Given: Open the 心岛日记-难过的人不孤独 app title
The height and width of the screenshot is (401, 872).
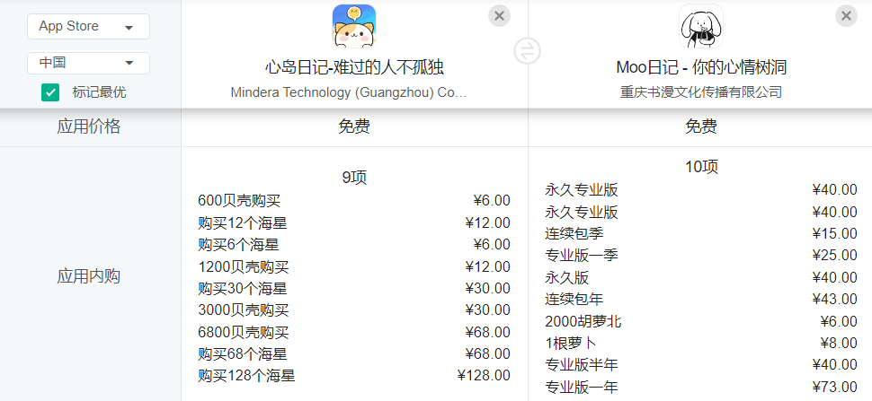Looking at the screenshot, I should (x=354, y=67).
